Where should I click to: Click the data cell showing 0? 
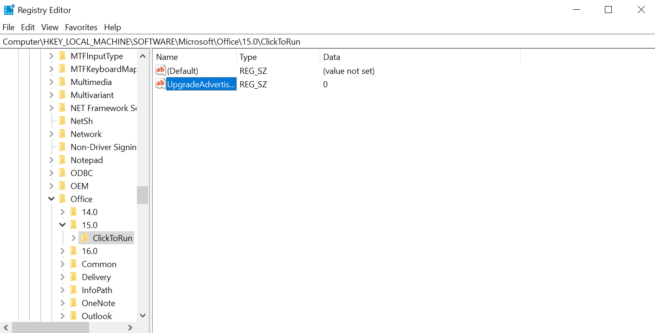[x=325, y=84]
